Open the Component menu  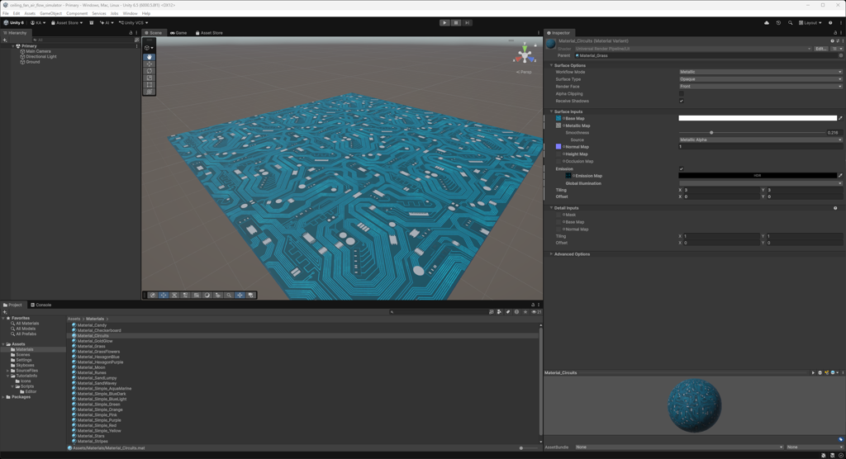pos(77,13)
